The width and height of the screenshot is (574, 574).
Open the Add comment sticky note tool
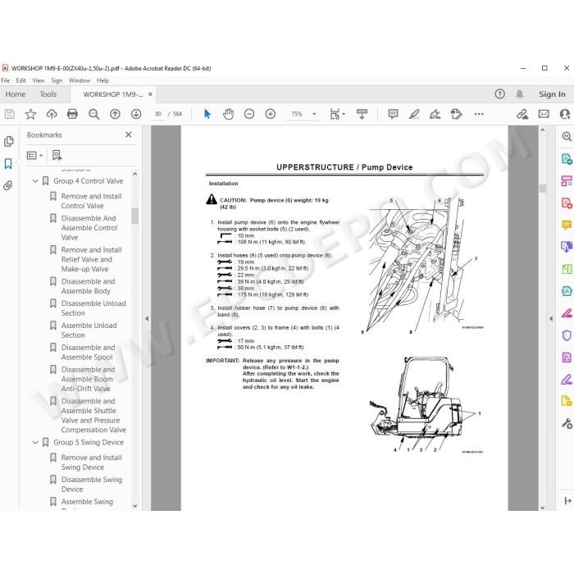[393, 114]
